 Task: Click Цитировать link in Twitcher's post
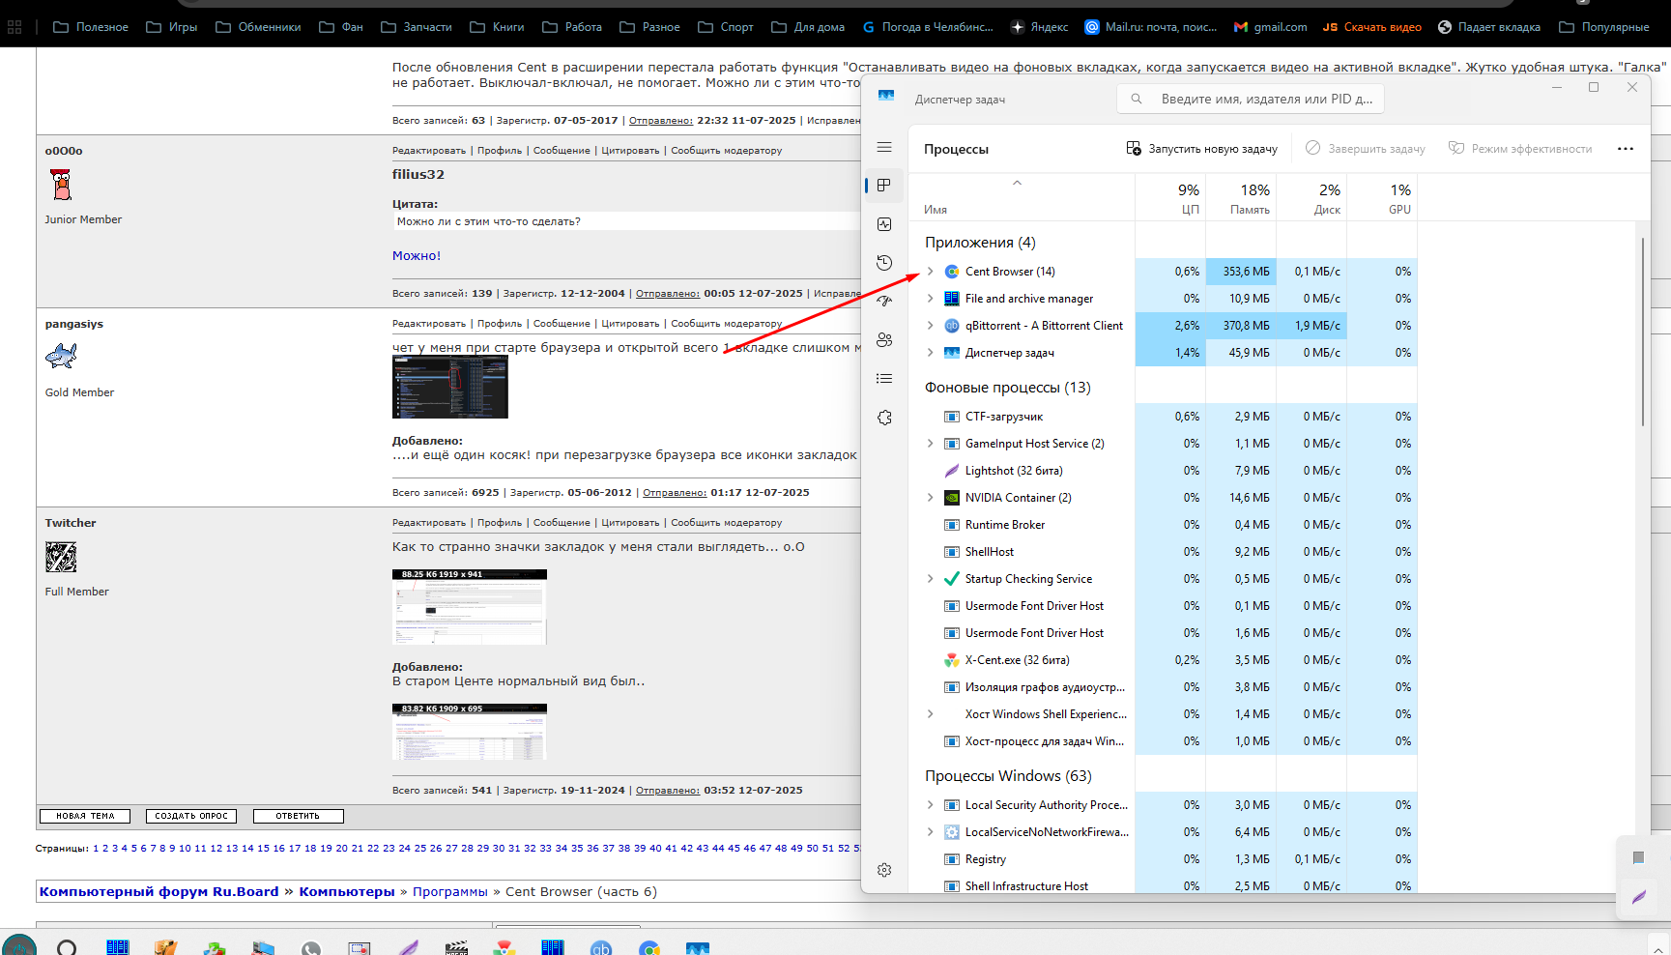click(630, 523)
